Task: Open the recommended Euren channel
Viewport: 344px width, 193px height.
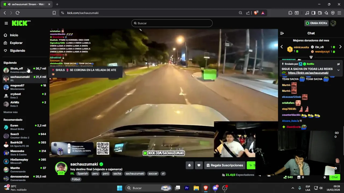Action: coord(25,127)
